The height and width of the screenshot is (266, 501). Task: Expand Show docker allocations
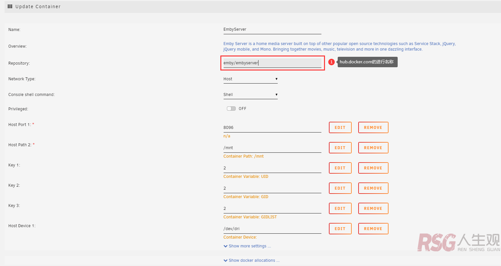[x=254, y=260]
